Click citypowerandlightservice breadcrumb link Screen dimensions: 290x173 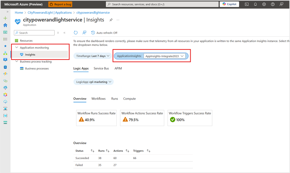click(x=93, y=12)
